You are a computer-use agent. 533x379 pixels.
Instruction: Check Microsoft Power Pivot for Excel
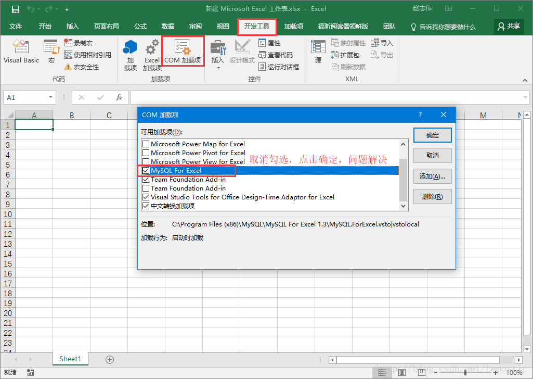(x=146, y=153)
